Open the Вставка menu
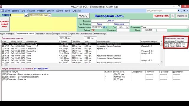Viewport: 189px width, 106px height. point(31,11)
